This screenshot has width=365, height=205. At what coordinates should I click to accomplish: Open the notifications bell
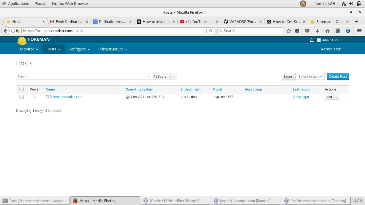pyautogui.click(x=312, y=40)
